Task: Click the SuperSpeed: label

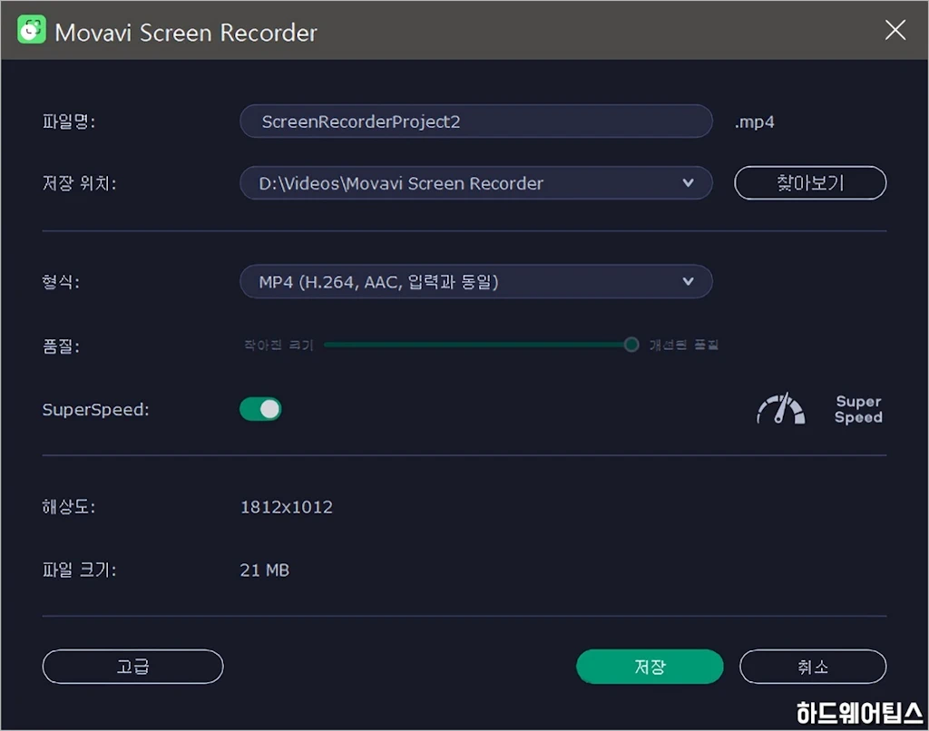Action: (x=95, y=409)
